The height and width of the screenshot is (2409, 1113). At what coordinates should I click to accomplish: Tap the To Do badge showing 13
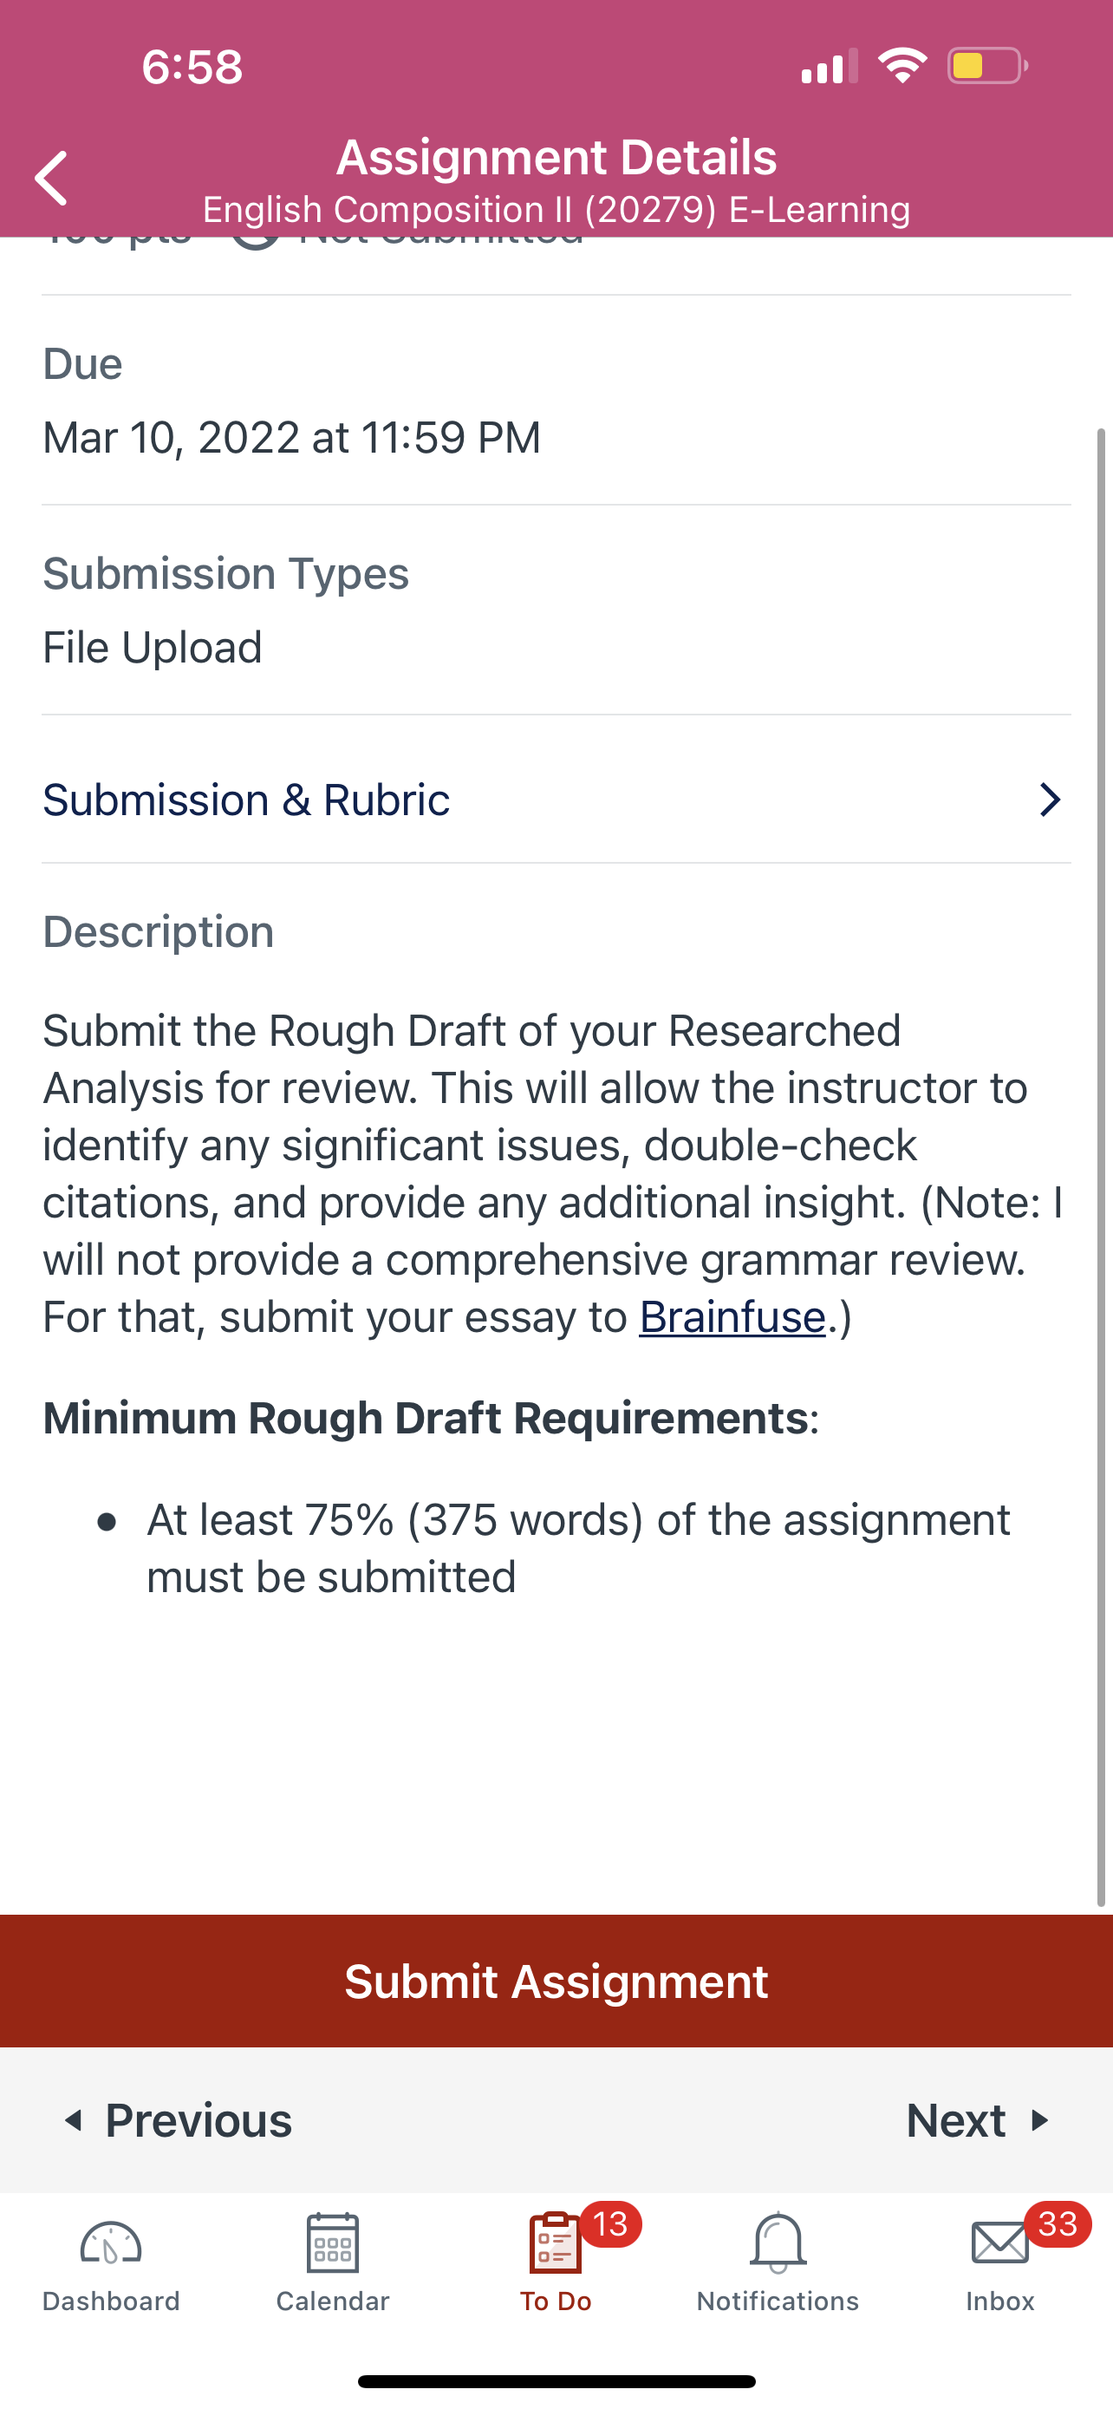click(610, 2223)
